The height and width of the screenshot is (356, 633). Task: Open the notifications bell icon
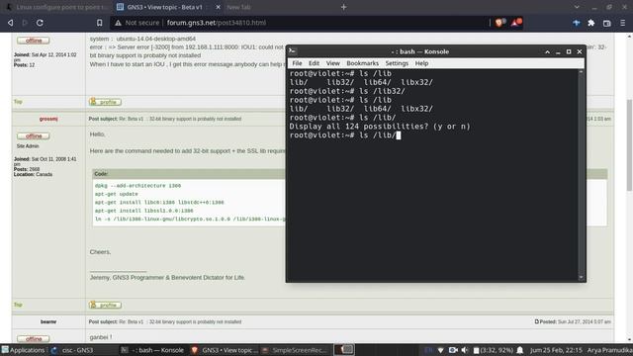520,350
